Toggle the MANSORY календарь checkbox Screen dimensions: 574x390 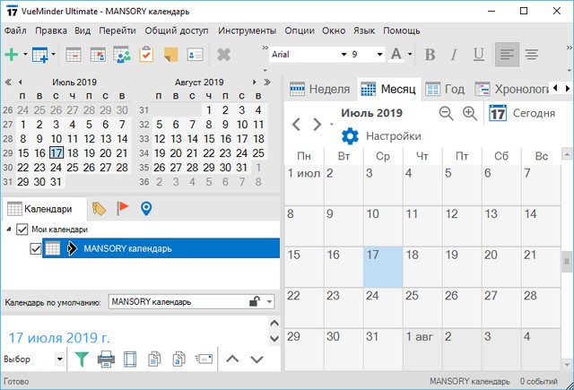point(36,248)
